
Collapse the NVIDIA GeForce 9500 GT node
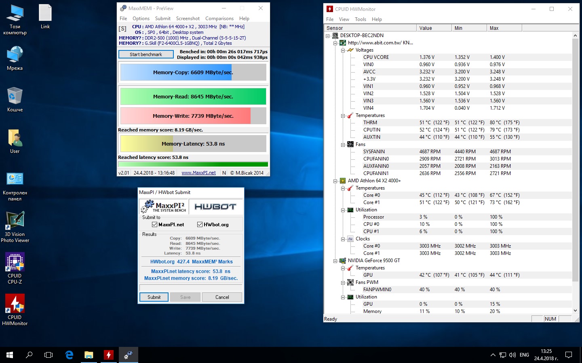click(335, 261)
